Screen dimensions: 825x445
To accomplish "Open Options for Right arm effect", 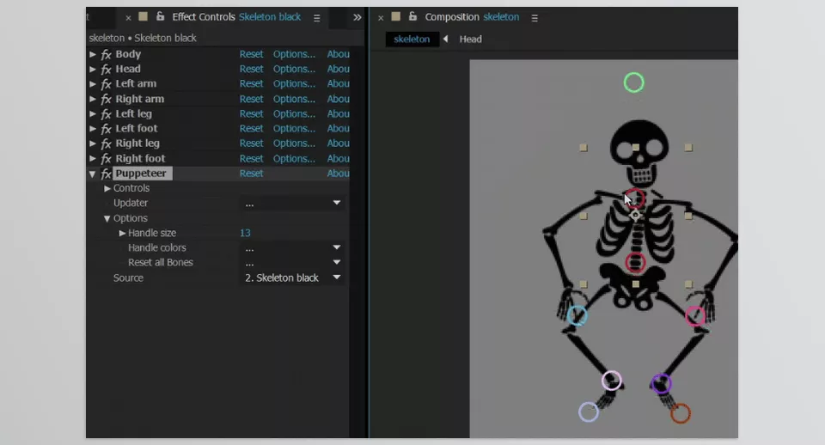I will point(294,99).
